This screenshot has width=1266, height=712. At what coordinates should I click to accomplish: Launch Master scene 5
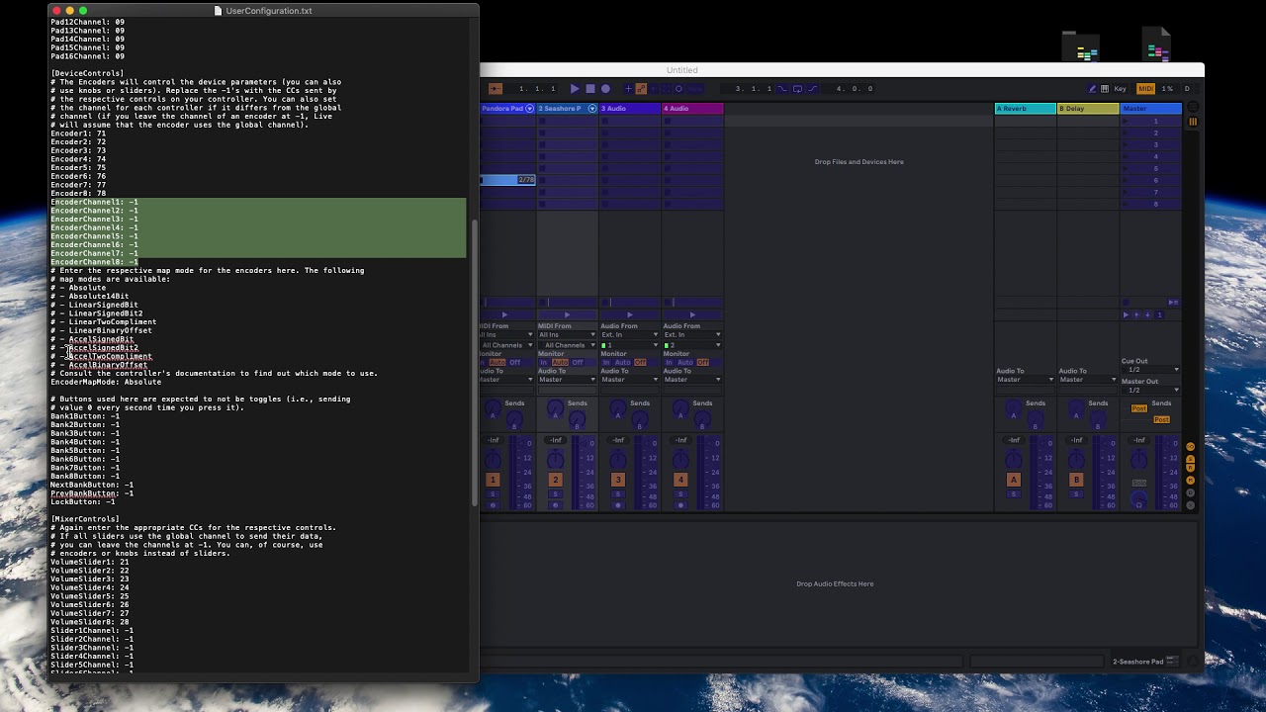point(1127,168)
